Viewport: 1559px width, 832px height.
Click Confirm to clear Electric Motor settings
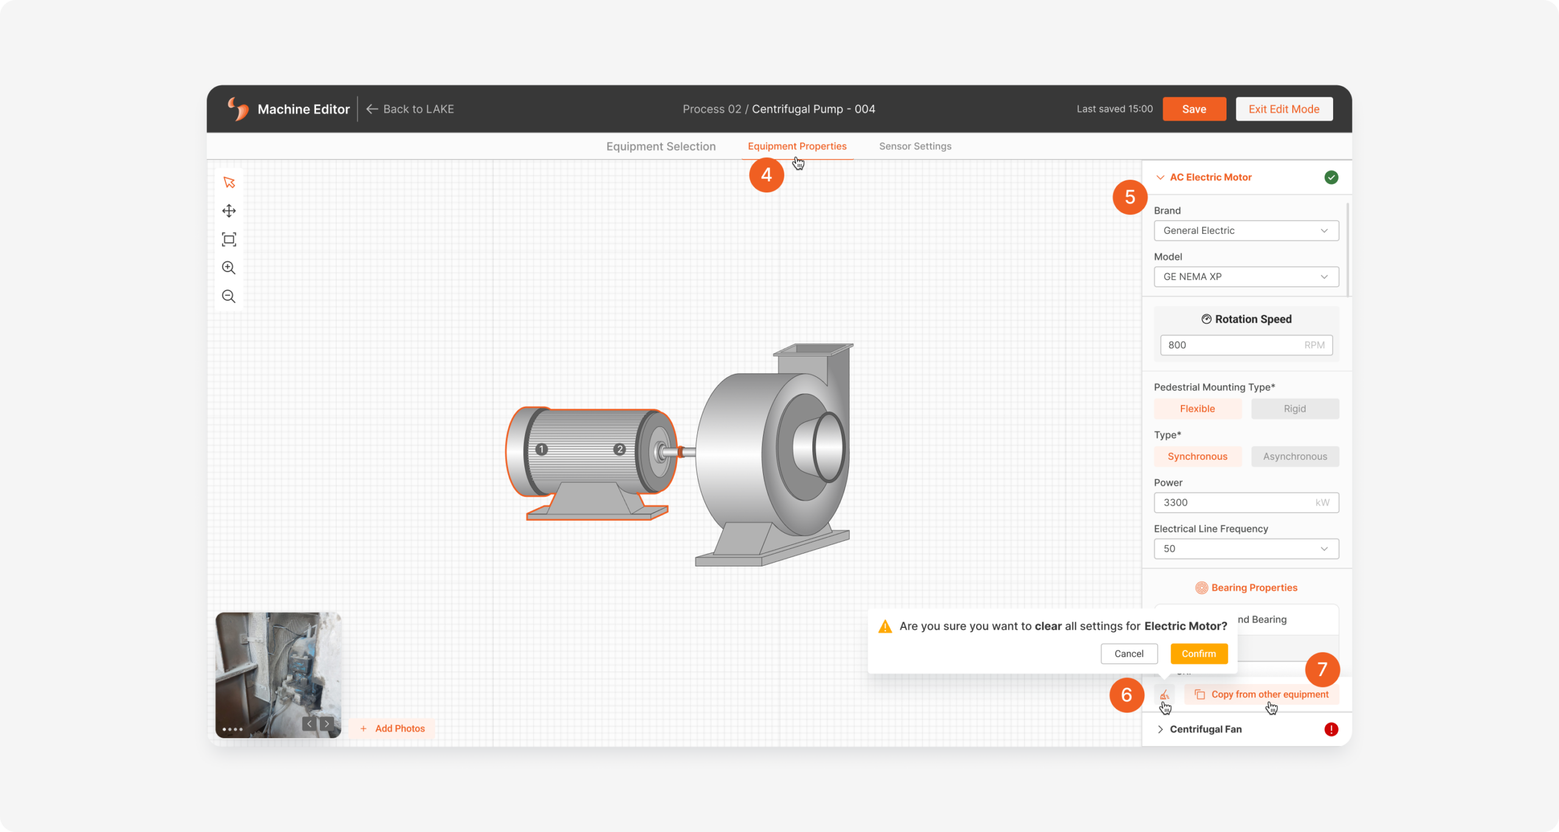[x=1198, y=654]
